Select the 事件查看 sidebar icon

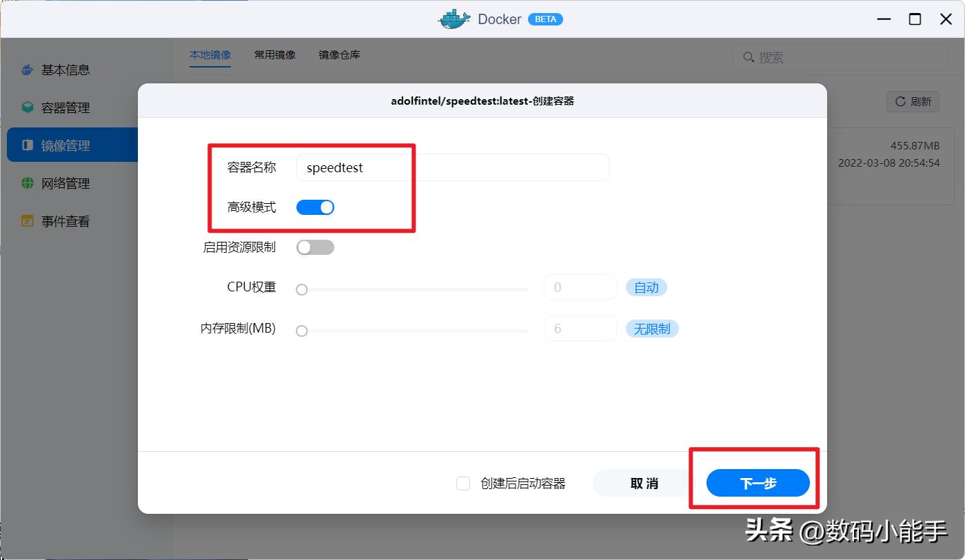click(26, 220)
